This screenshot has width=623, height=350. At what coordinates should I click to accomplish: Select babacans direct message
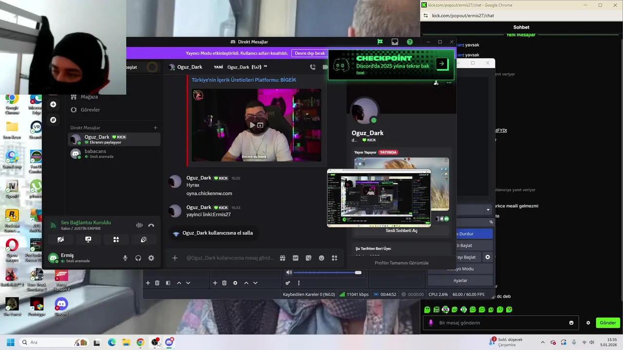tap(114, 154)
